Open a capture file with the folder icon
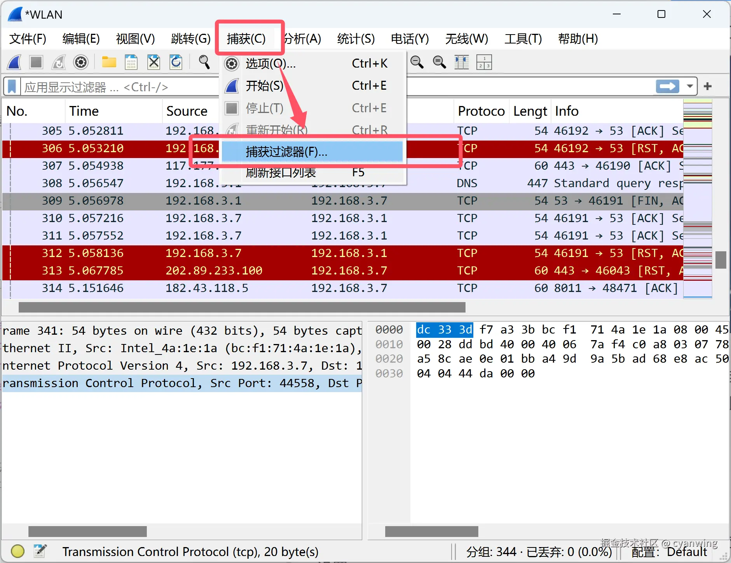This screenshot has width=731, height=563. (109, 62)
